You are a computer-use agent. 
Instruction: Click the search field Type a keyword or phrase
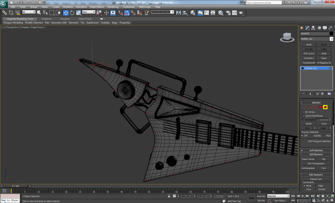tap(264, 3)
